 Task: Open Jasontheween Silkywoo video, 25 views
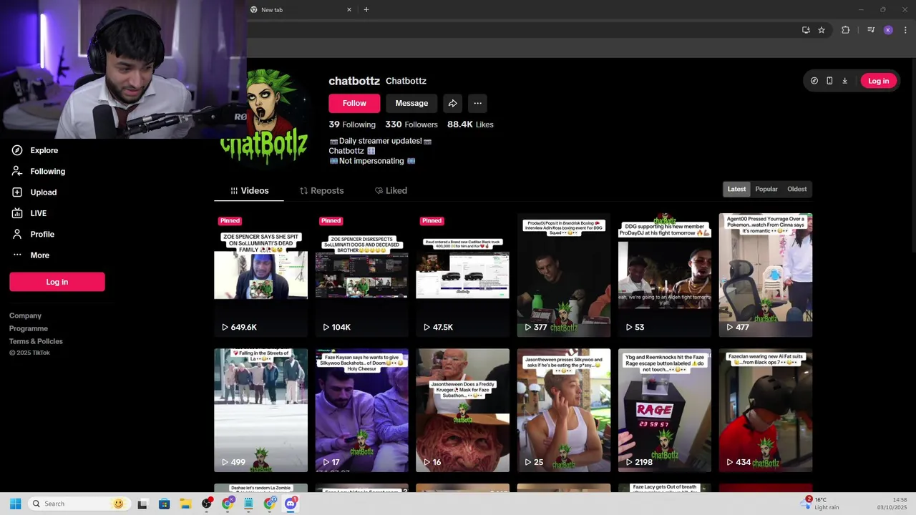563,411
